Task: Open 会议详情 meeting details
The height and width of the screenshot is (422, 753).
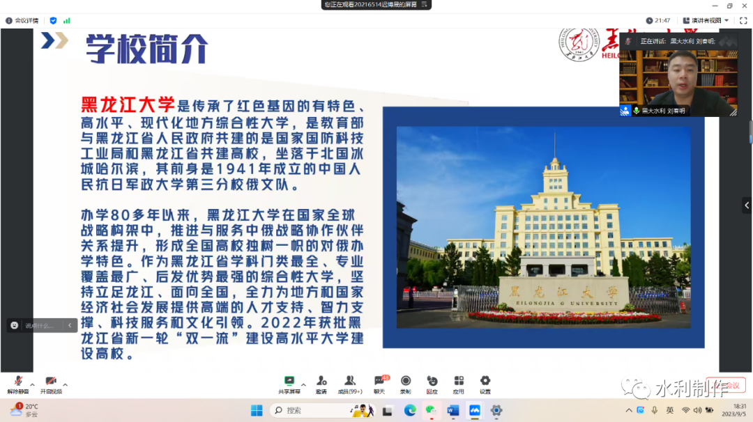Action: point(22,21)
